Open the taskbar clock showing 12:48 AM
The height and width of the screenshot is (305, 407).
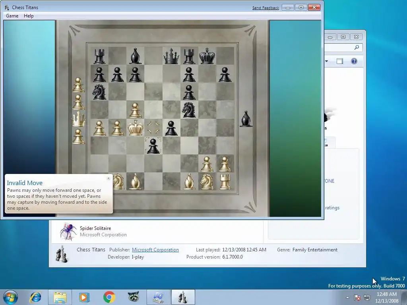coord(387,297)
